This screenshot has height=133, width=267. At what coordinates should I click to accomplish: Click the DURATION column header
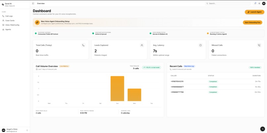256,76
